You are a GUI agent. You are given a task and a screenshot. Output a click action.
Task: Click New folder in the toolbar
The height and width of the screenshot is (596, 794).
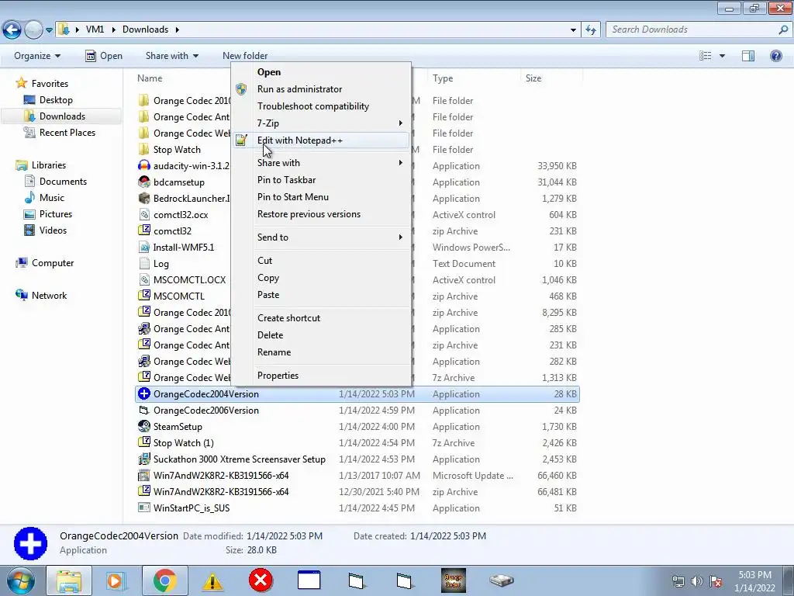coord(245,56)
